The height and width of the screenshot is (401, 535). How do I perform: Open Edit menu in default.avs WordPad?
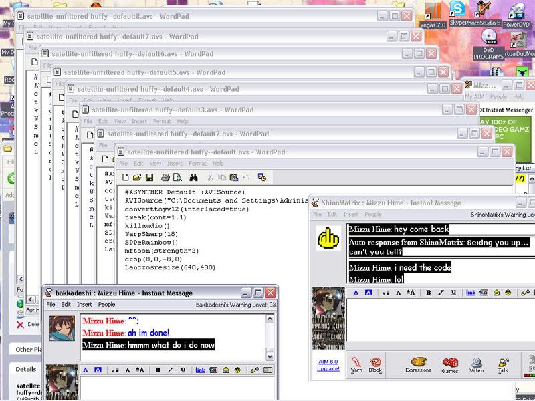pos(138,164)
